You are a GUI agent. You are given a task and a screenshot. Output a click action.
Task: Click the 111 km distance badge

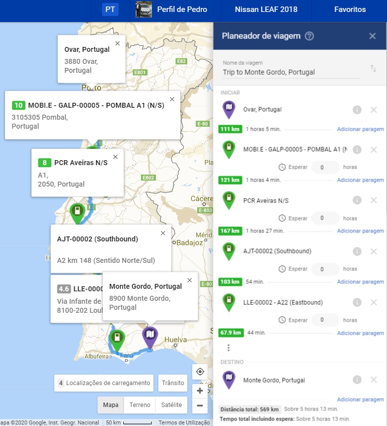(x=230, y=129)
